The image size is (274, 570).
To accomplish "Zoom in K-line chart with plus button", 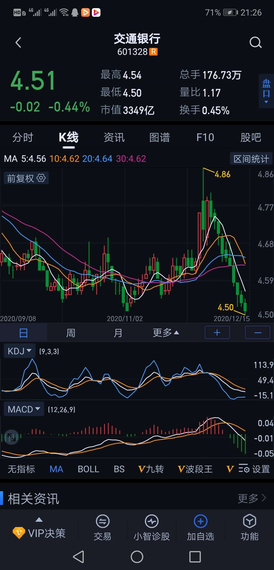I will [217, 332].
